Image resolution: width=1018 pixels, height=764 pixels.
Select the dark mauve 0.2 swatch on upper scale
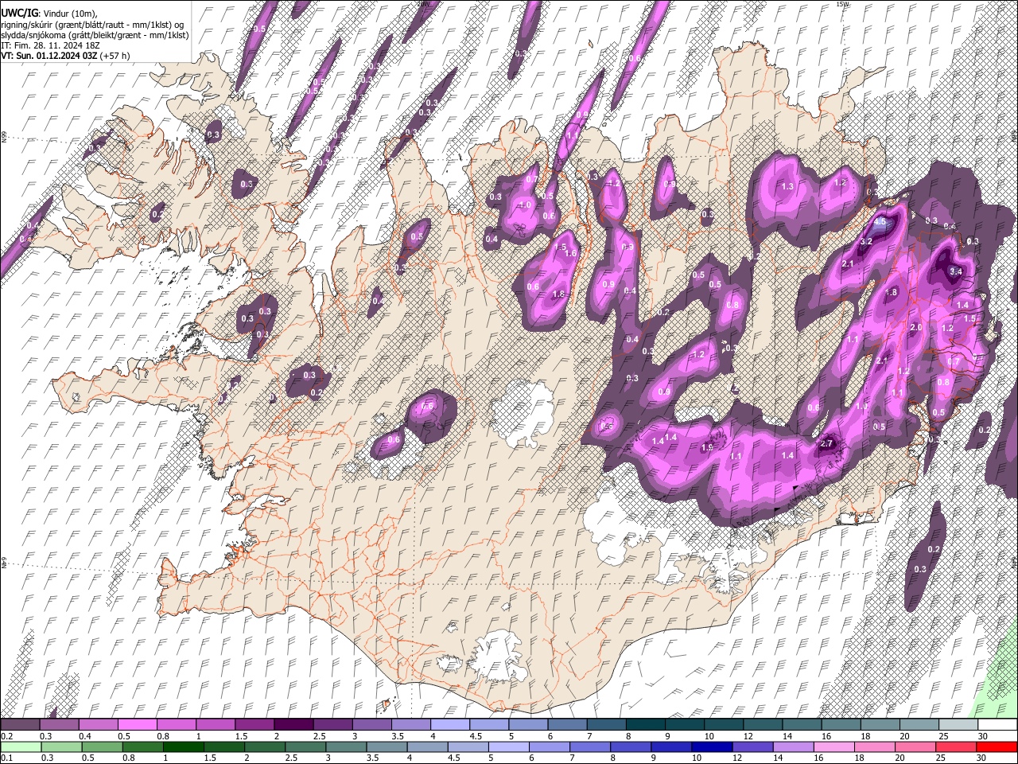19,725
